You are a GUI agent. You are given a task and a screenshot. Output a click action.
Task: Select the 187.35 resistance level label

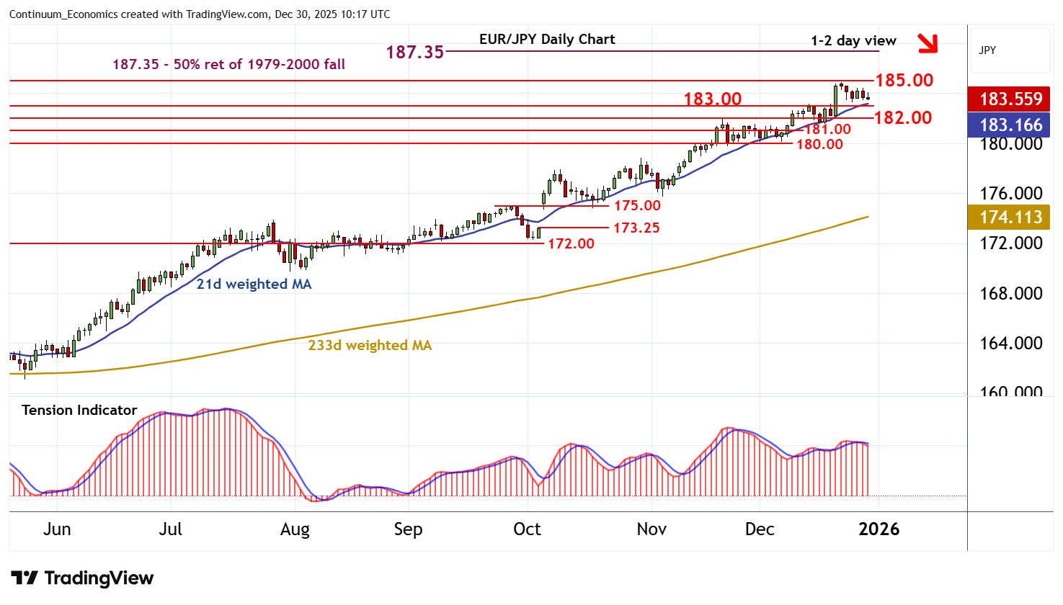click(414, 52)
